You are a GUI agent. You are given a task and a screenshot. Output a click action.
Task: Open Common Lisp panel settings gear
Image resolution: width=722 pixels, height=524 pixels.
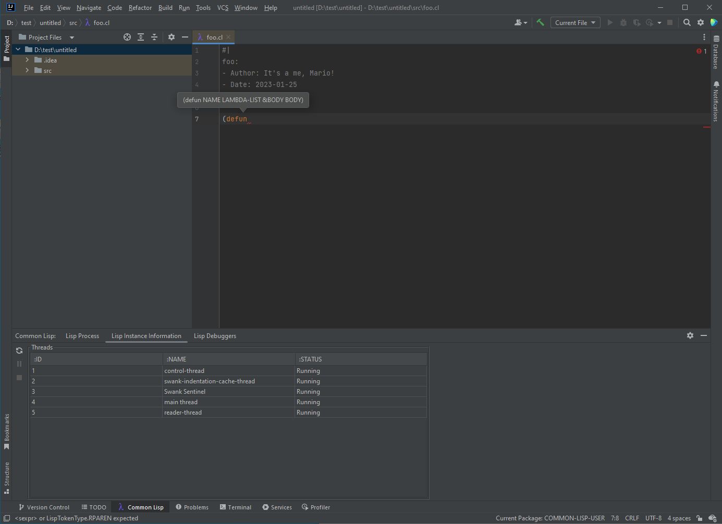(690, 335)
